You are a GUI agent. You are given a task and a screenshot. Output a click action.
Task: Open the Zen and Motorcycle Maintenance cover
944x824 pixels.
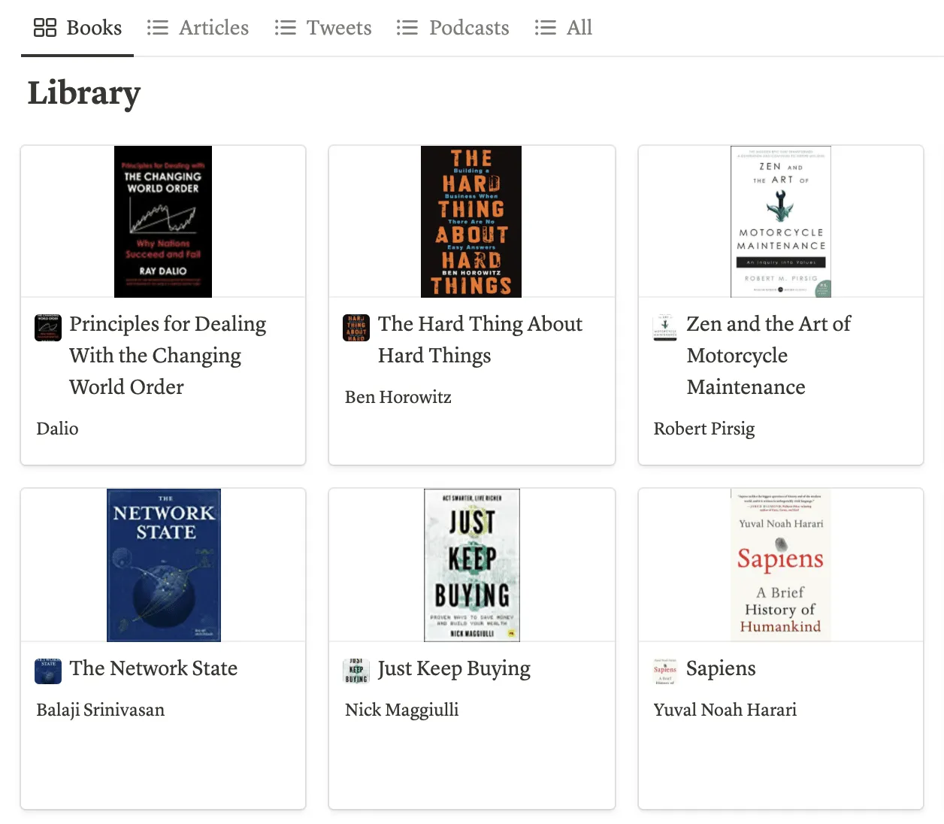(x=781, y=222)
